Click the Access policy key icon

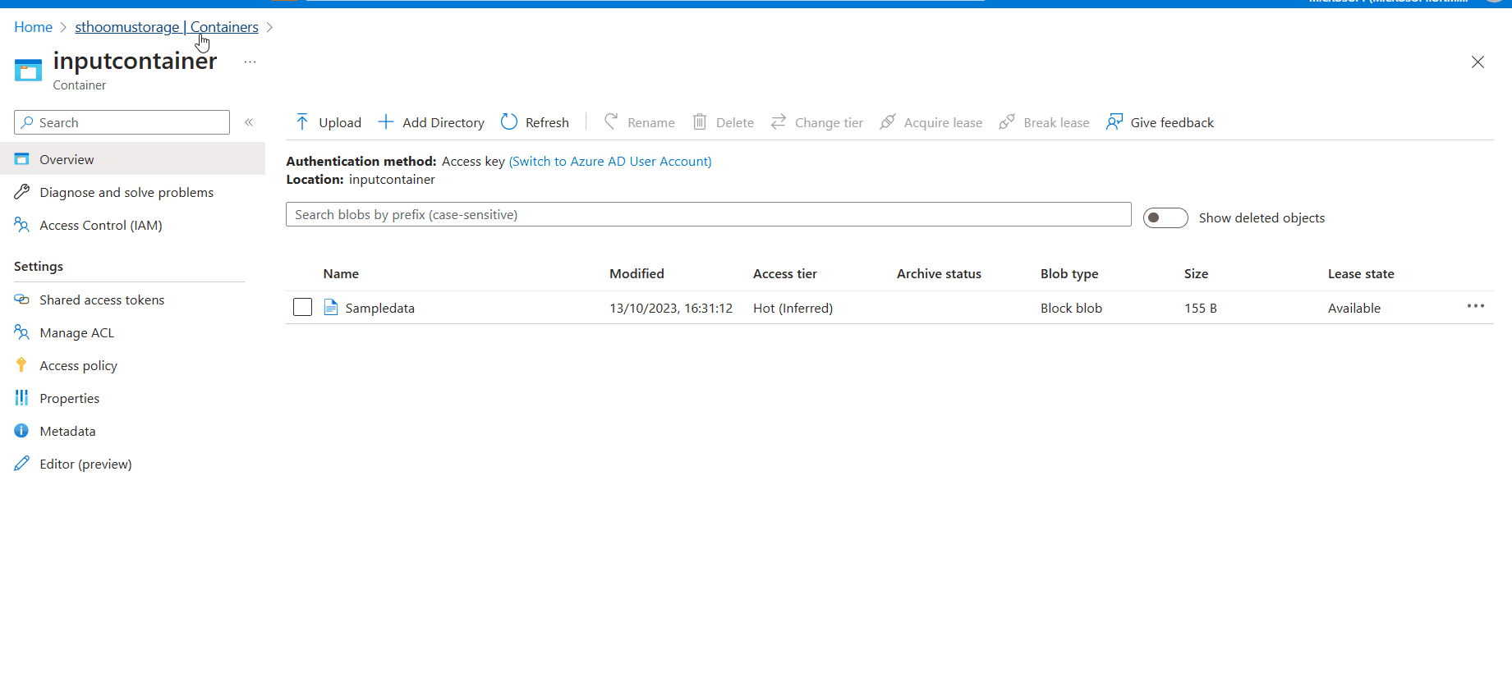(22, 365)
